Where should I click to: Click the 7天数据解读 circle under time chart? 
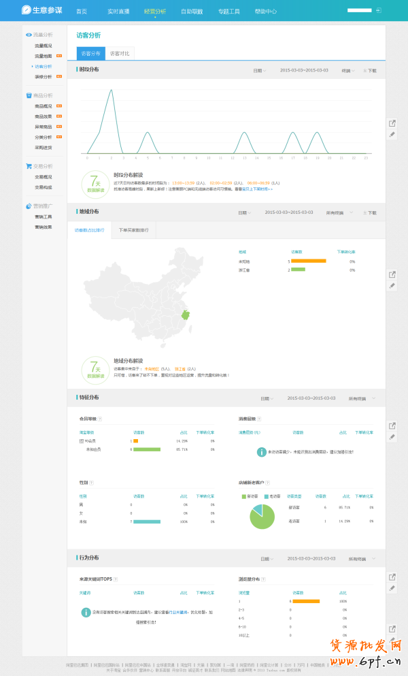pos(95,183)
